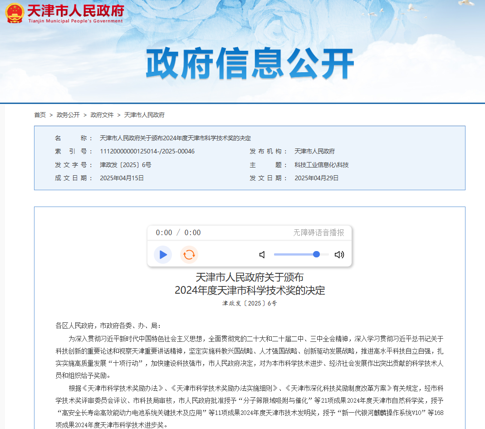Click the replay loop icon in the player

[189, 255]
